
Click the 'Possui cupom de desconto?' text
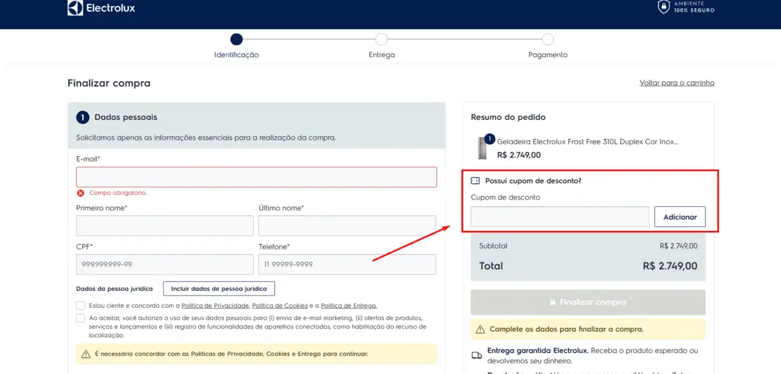point(533,181)
